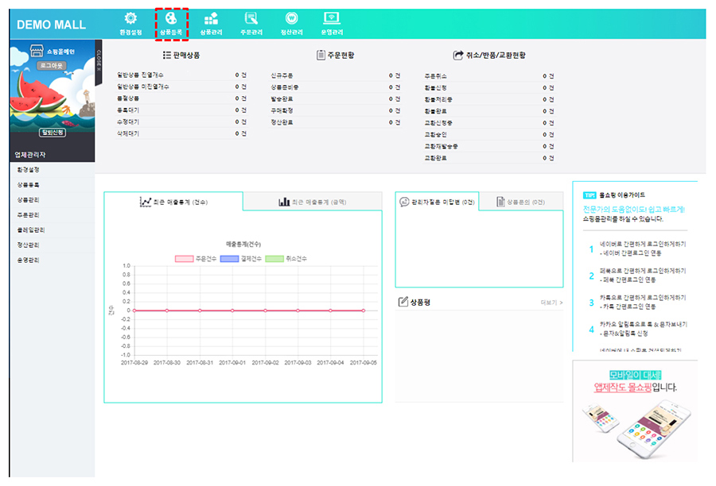Click the 환불처리중 row
This screenshot has height=486, width=716.
click(489, 99)
